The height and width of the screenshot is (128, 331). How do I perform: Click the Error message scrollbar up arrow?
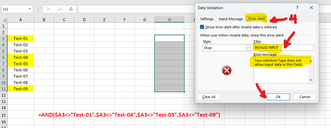tap(311, 61)
